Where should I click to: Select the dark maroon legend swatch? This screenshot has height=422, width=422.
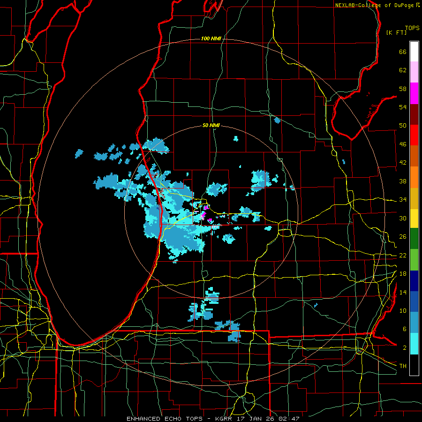point(414,114)
